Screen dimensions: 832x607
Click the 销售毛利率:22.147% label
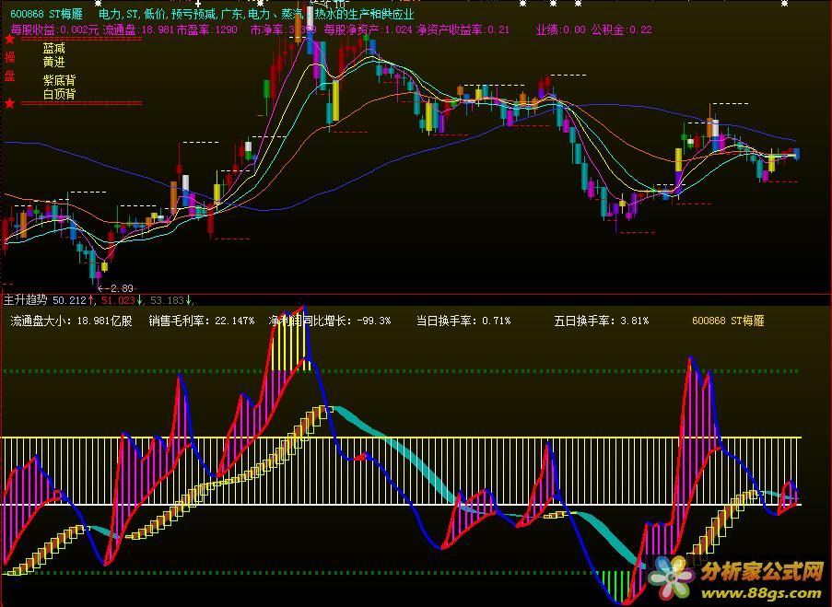pyautogui.click(x=202, y=321)
